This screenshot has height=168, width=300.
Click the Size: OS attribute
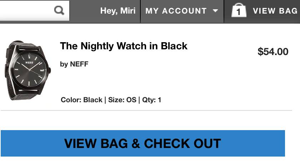click(122, 100)
